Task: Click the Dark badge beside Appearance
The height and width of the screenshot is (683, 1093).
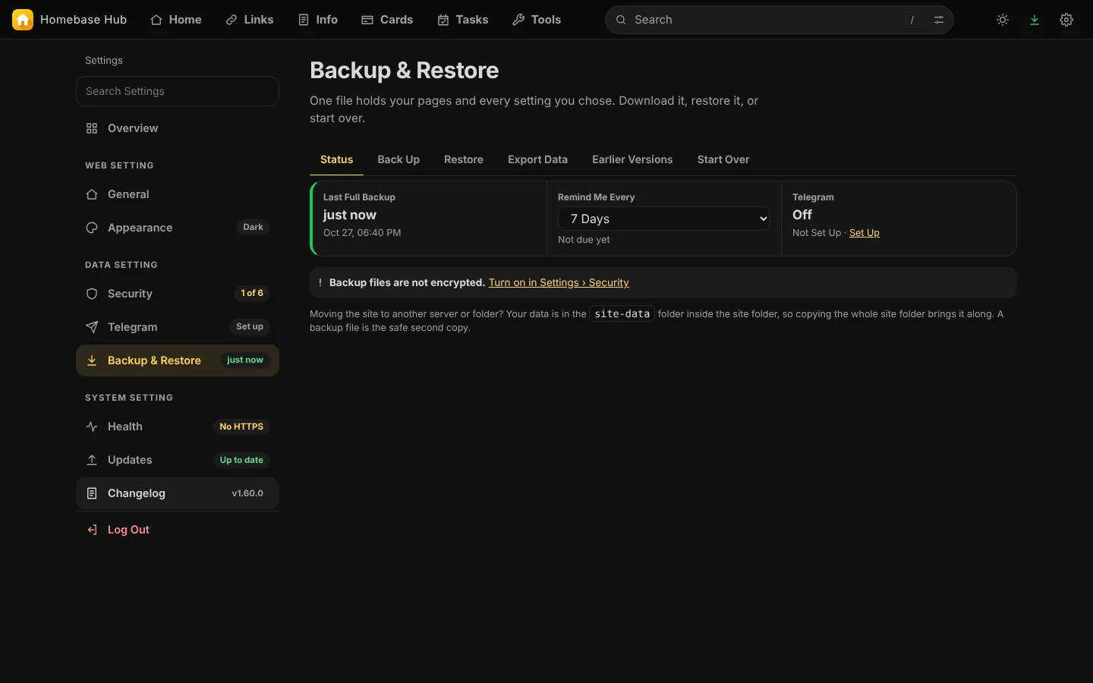Action: pos(253,227)
